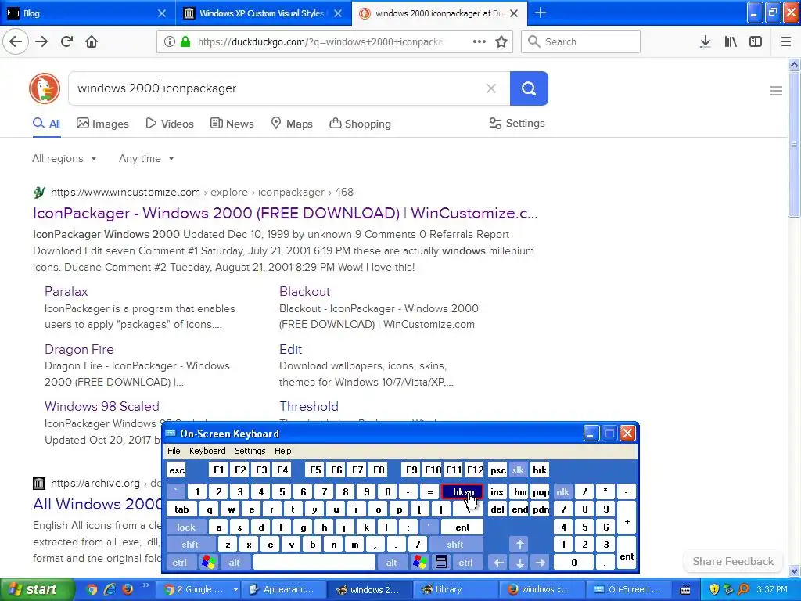Open the Windows 98 Scaled sublink

(x=102, y=406)
